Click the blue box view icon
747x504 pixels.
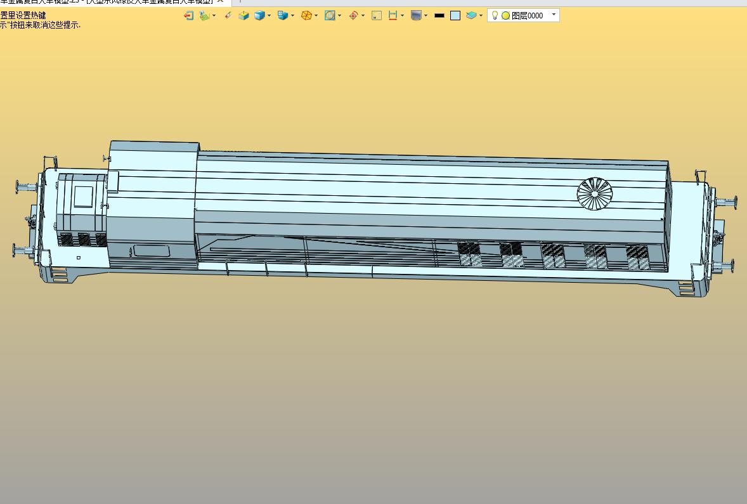point(283,16)
